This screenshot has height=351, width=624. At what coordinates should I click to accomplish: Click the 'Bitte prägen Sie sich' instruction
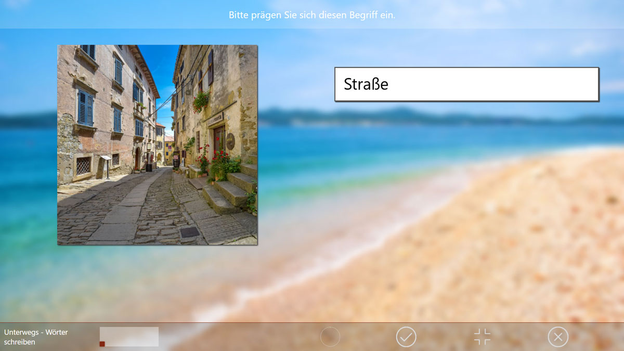click(x=312, y=15)
